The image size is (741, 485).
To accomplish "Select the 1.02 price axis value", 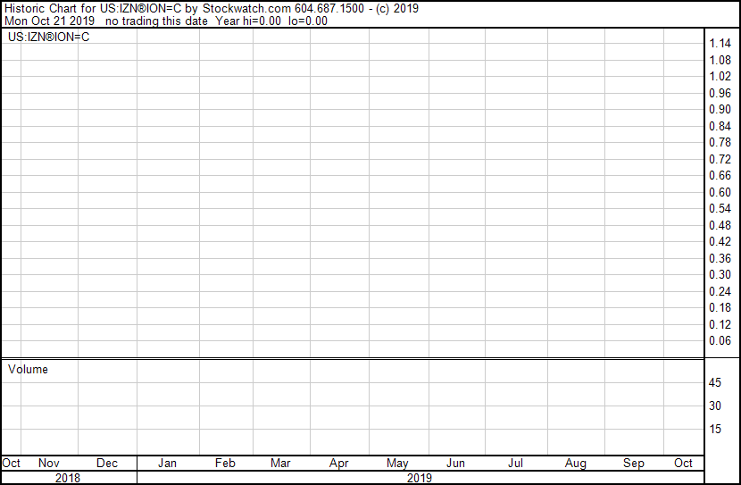I will click(x=720, y=76).
